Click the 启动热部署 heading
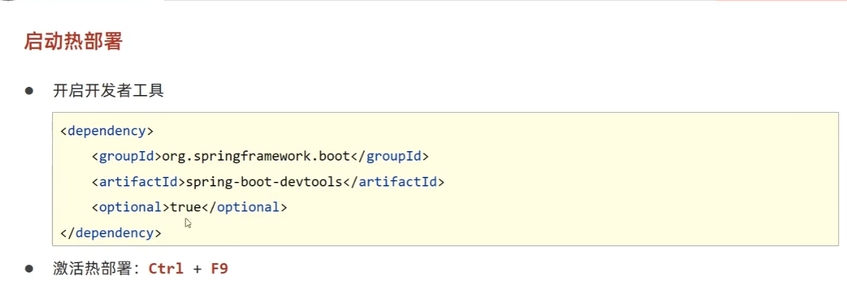The image size is (847, 299). (73, 42)
